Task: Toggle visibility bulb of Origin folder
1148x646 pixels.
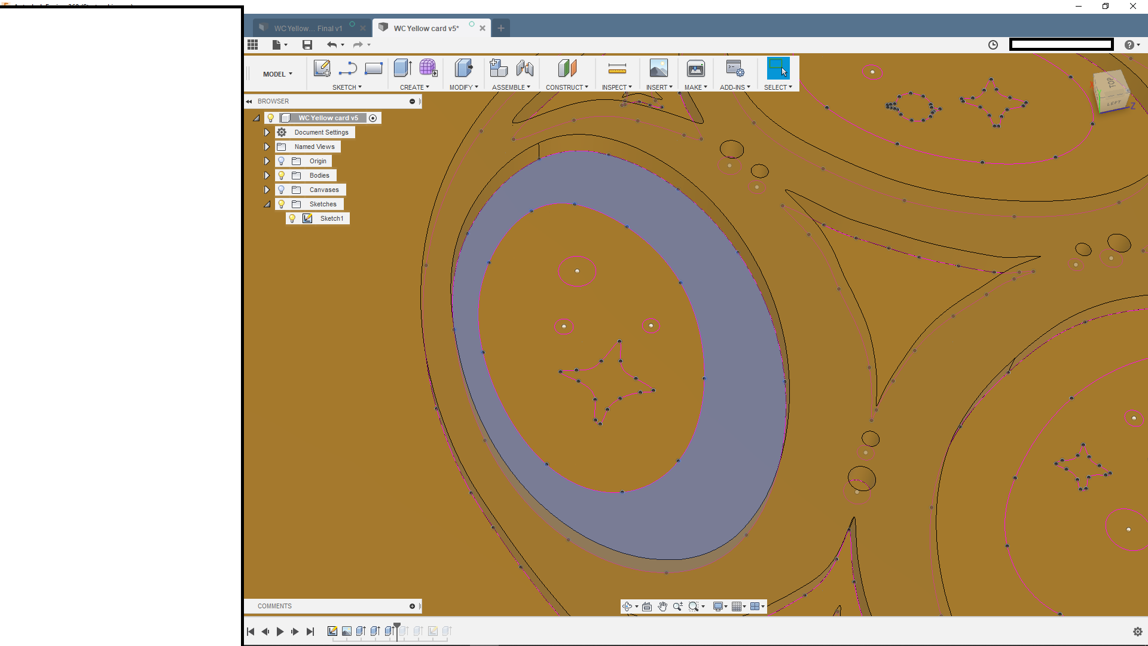Action: (282, 161)
